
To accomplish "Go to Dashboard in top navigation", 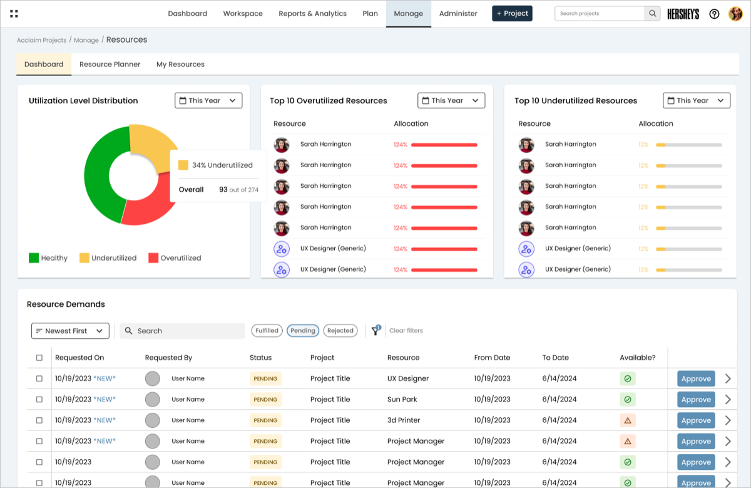I will click(187, 13).
